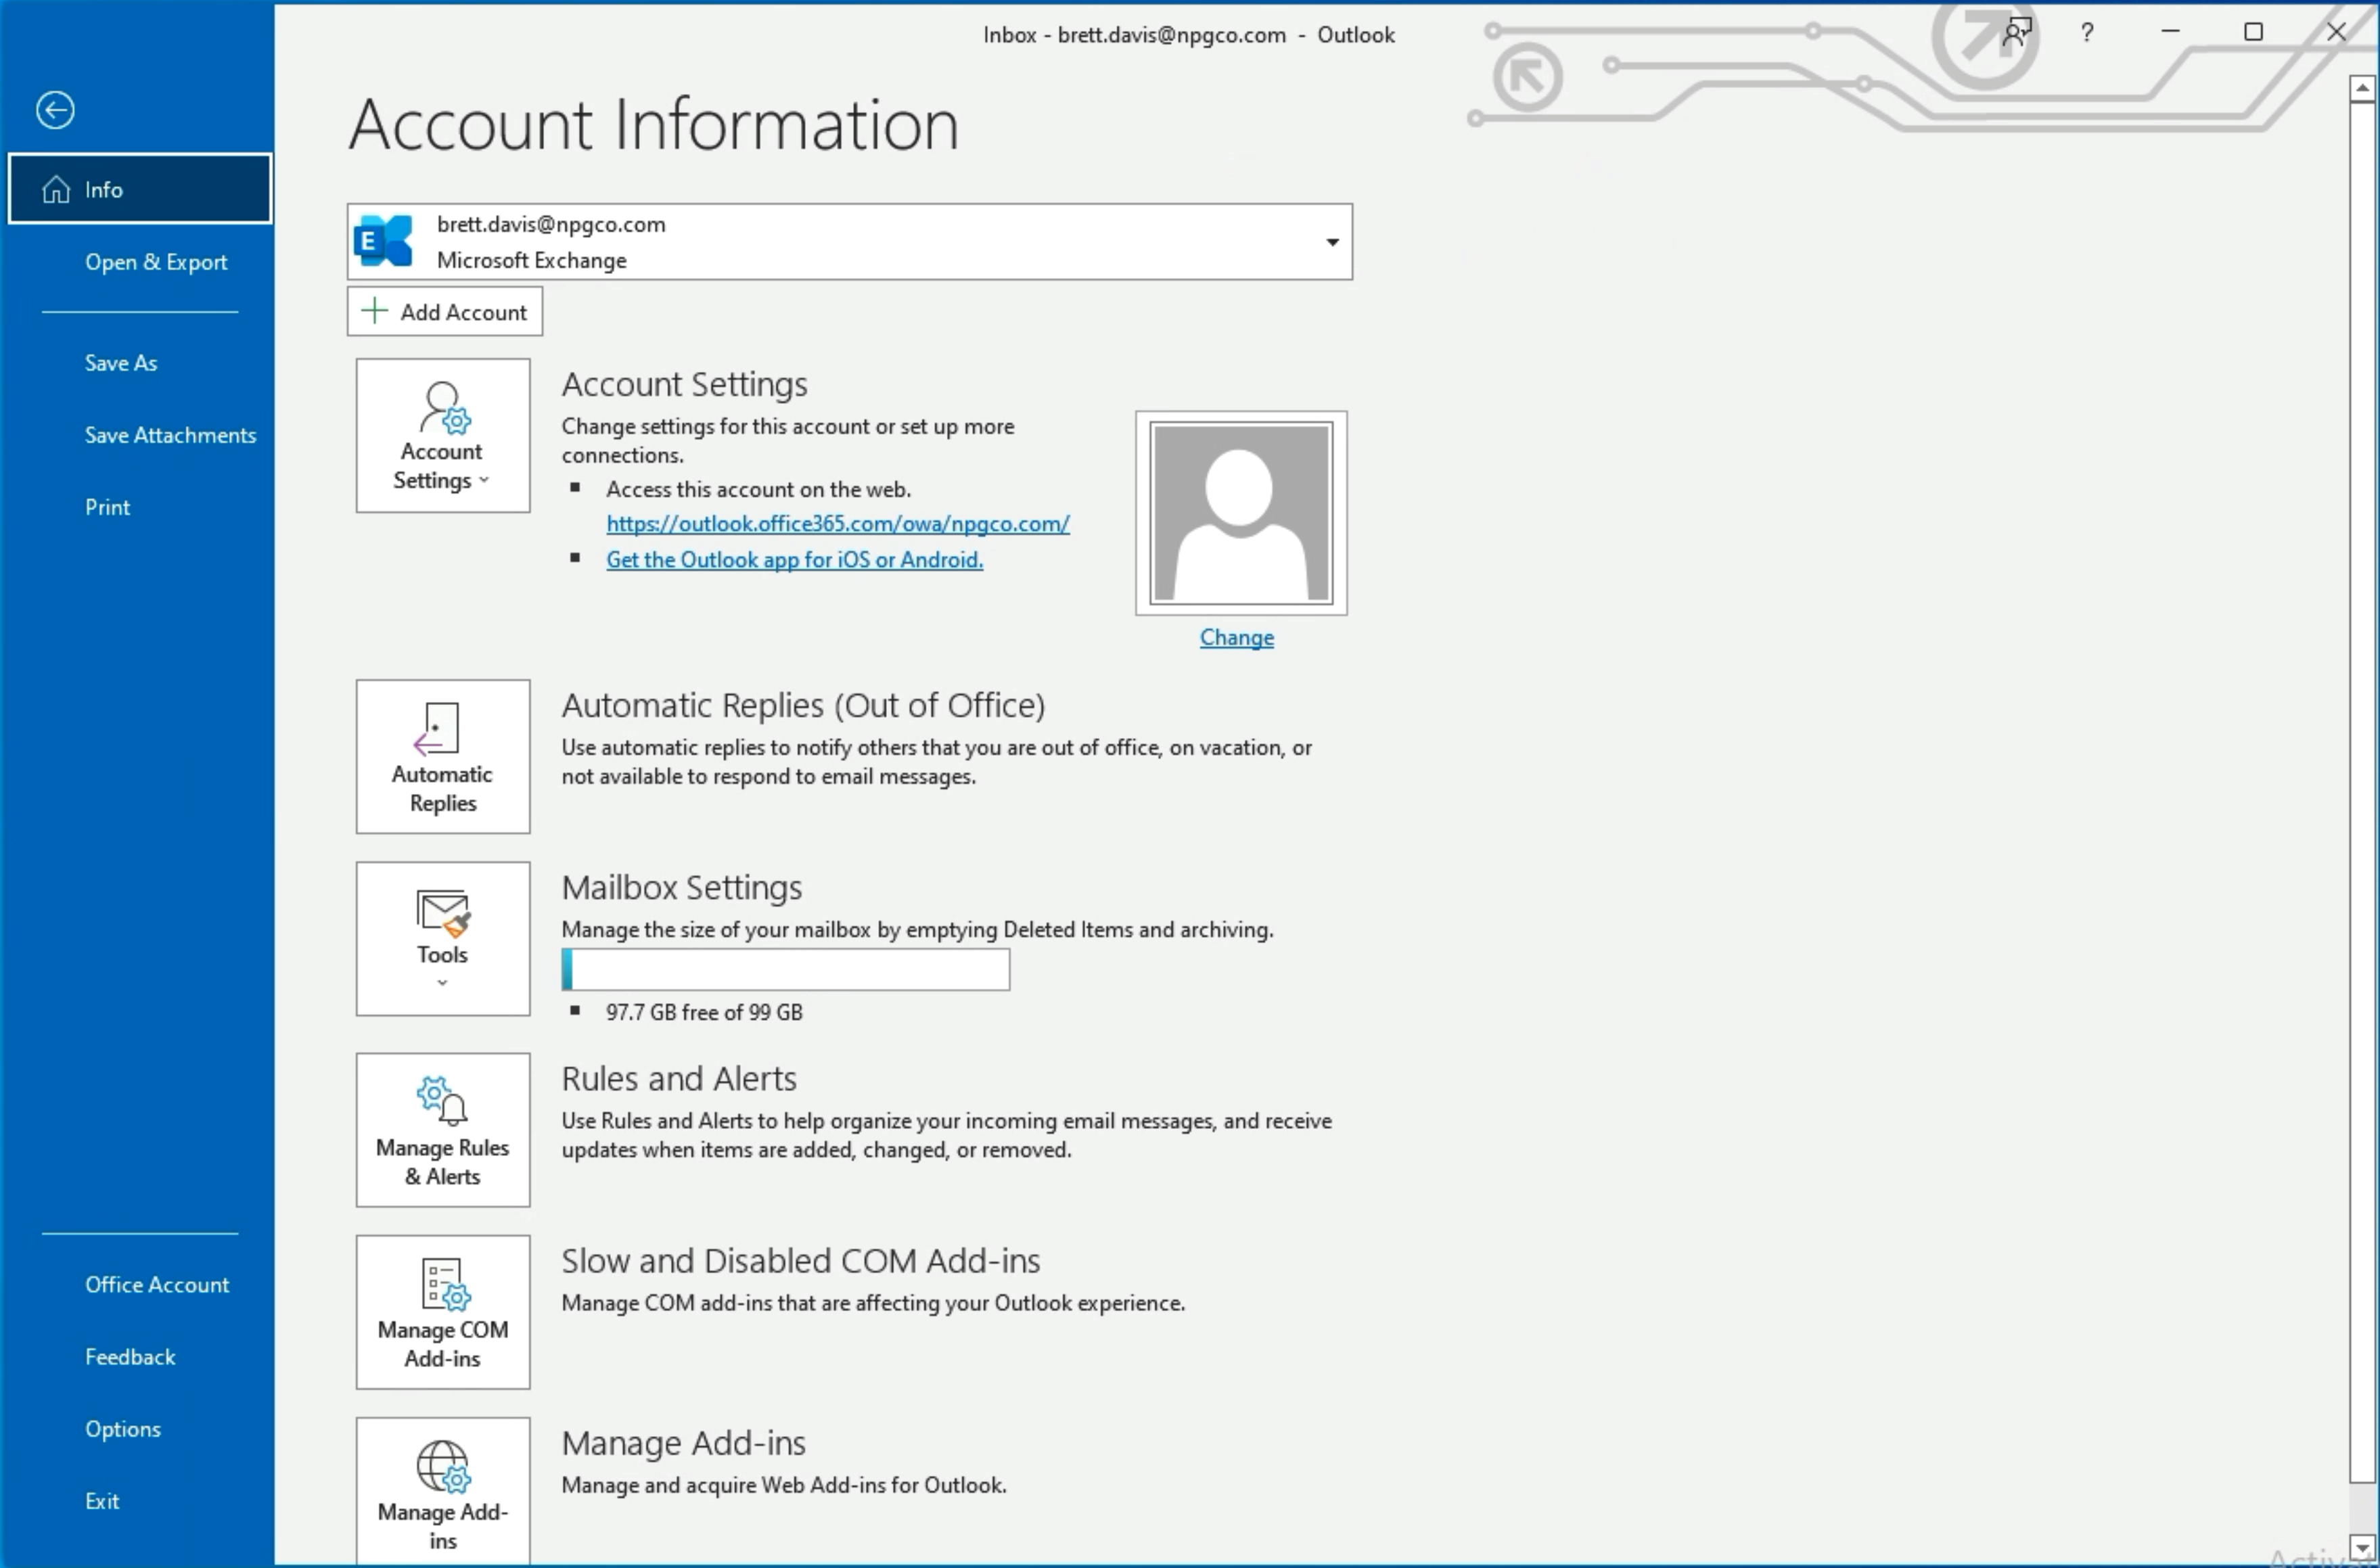
Task: Click the profile photo placeholder
Action: 1241,513
